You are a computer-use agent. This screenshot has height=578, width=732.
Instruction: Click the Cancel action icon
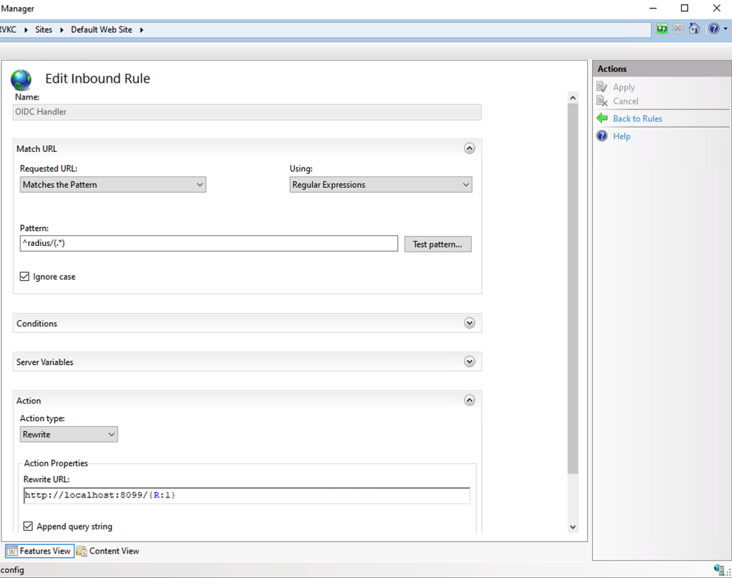(602, 101)
